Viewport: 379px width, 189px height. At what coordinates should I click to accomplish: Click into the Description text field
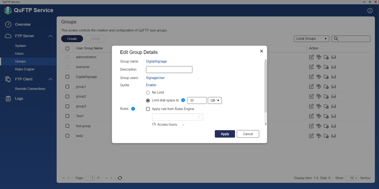pyautogui.click(x=169, y=69)
